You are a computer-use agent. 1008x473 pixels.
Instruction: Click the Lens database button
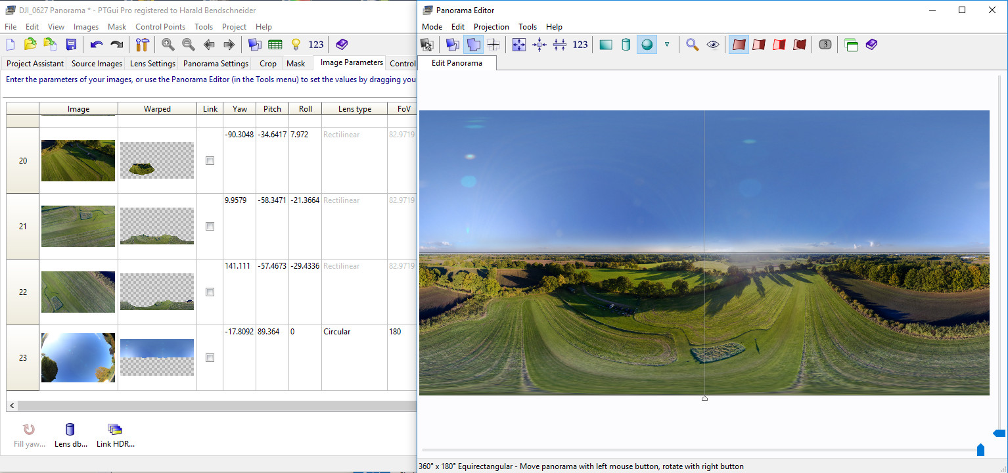click(70, 436)
